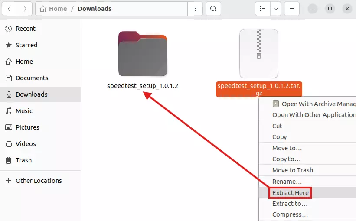
Task: Open Other Locations in the sidebar
Action: coord(40,181)
